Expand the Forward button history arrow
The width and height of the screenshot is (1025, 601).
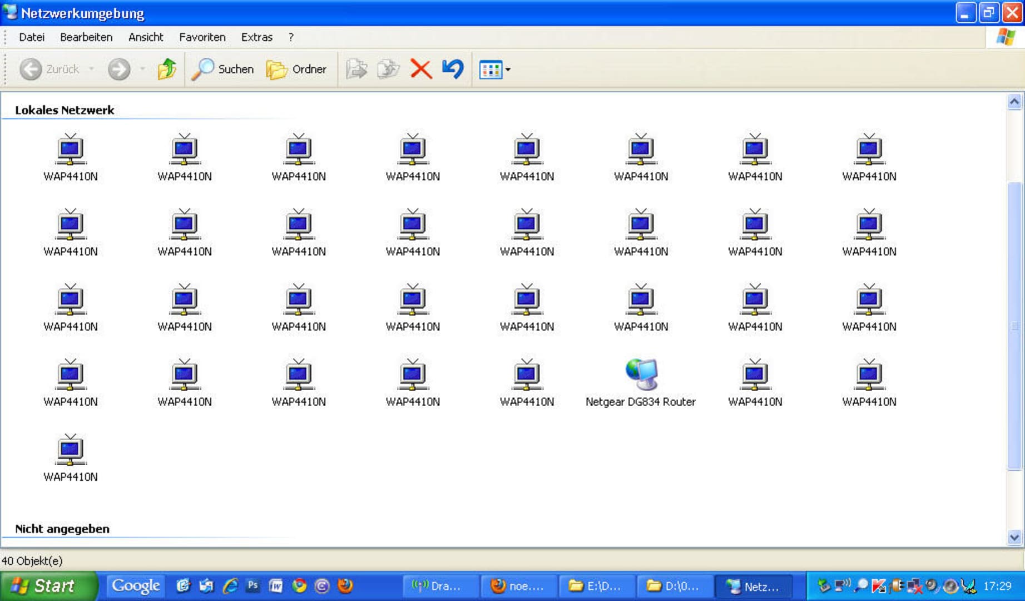[x=142, y=70]
